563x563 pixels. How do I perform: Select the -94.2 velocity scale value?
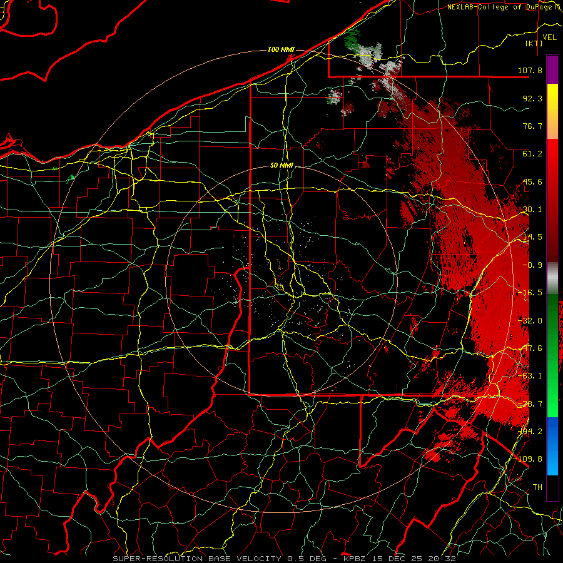pyautogui.click(x=530, y=432)
